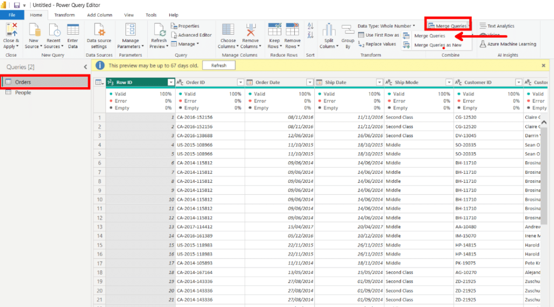Click the Manage Parameters icon
Image resolution: width=554 pixels, height=307 pixels.
pyautogui.click(x=130, y=30)
